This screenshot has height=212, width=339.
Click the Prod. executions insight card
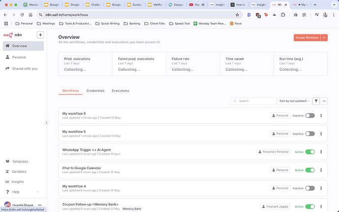point(85,64)
